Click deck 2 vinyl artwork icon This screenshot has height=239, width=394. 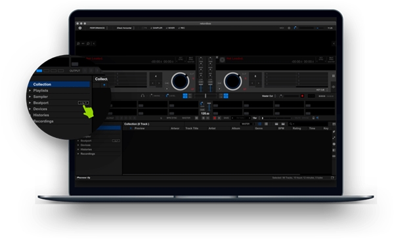[x=223, y=60]
